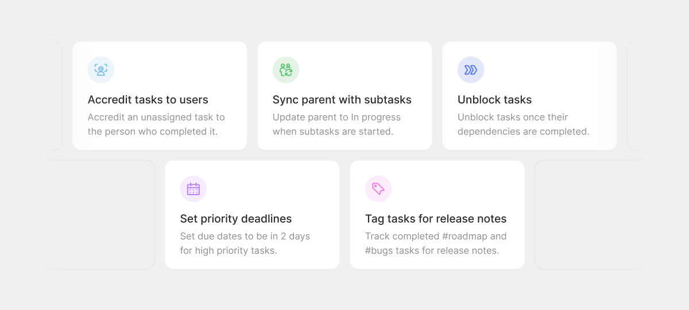Image resolution: width=689 pixels, height=310 pixels.
Task: Click text "Track completed #roadmap and"
Action: point(436,236)
